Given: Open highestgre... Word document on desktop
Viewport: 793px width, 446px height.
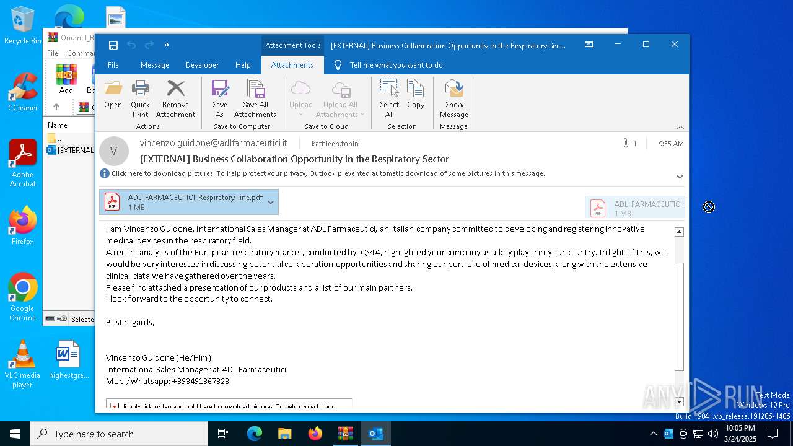Looking at the screenshot, I should [x=69, y=360].
